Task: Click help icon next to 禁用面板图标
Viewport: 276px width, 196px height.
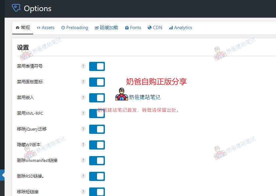Action: (x=83, y=82)
